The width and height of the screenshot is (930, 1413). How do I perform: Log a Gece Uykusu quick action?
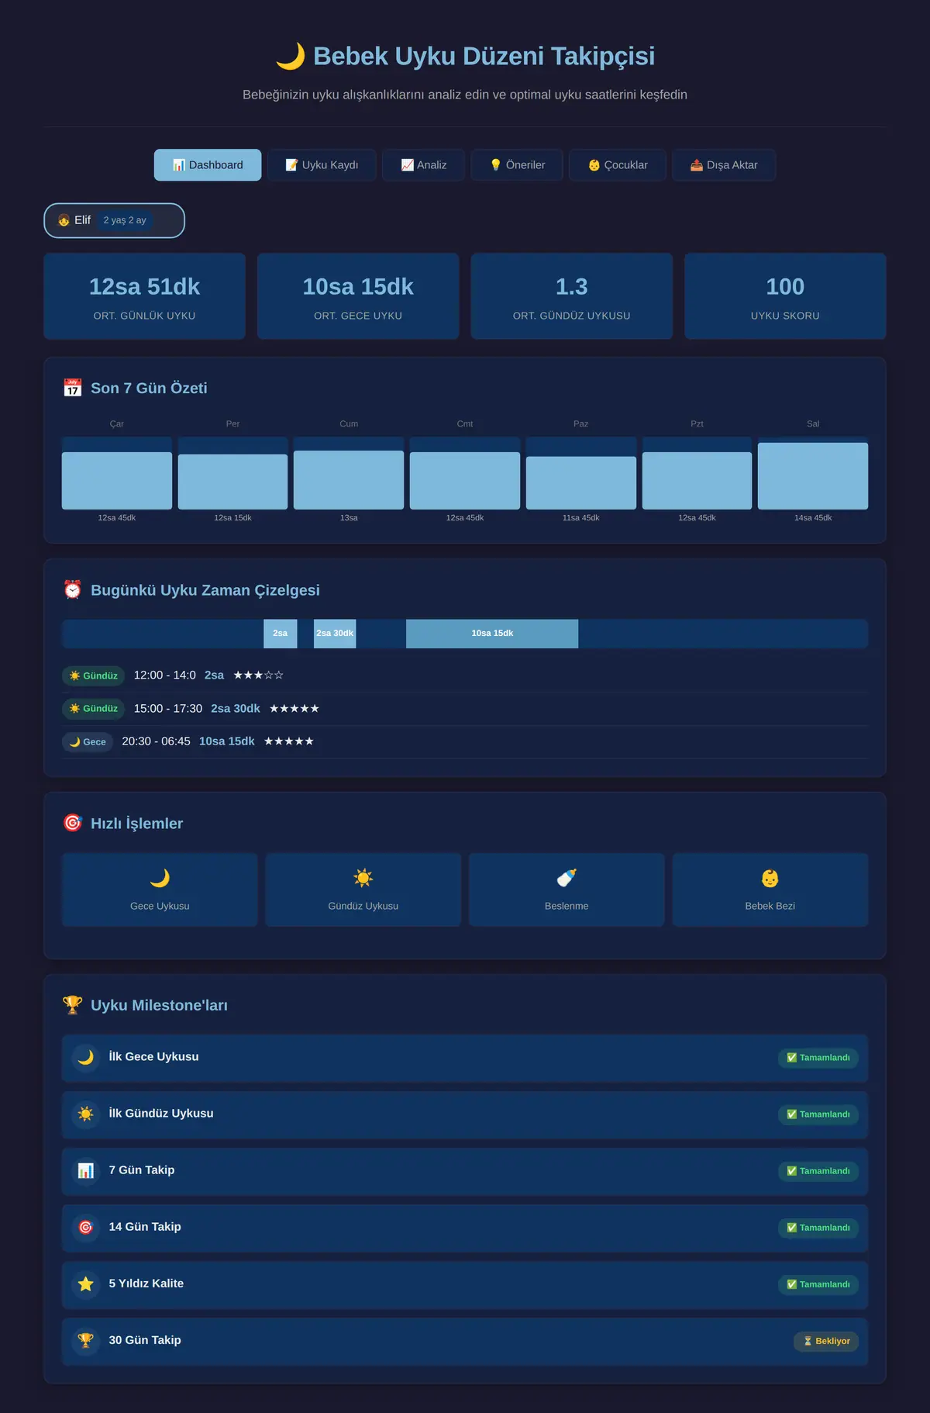click(160, 890)
